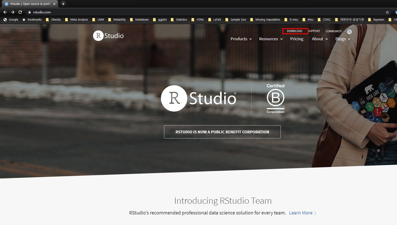Open the Markdown bookmark folder
Screen dimensions: 397x225
tap(139, 20)
